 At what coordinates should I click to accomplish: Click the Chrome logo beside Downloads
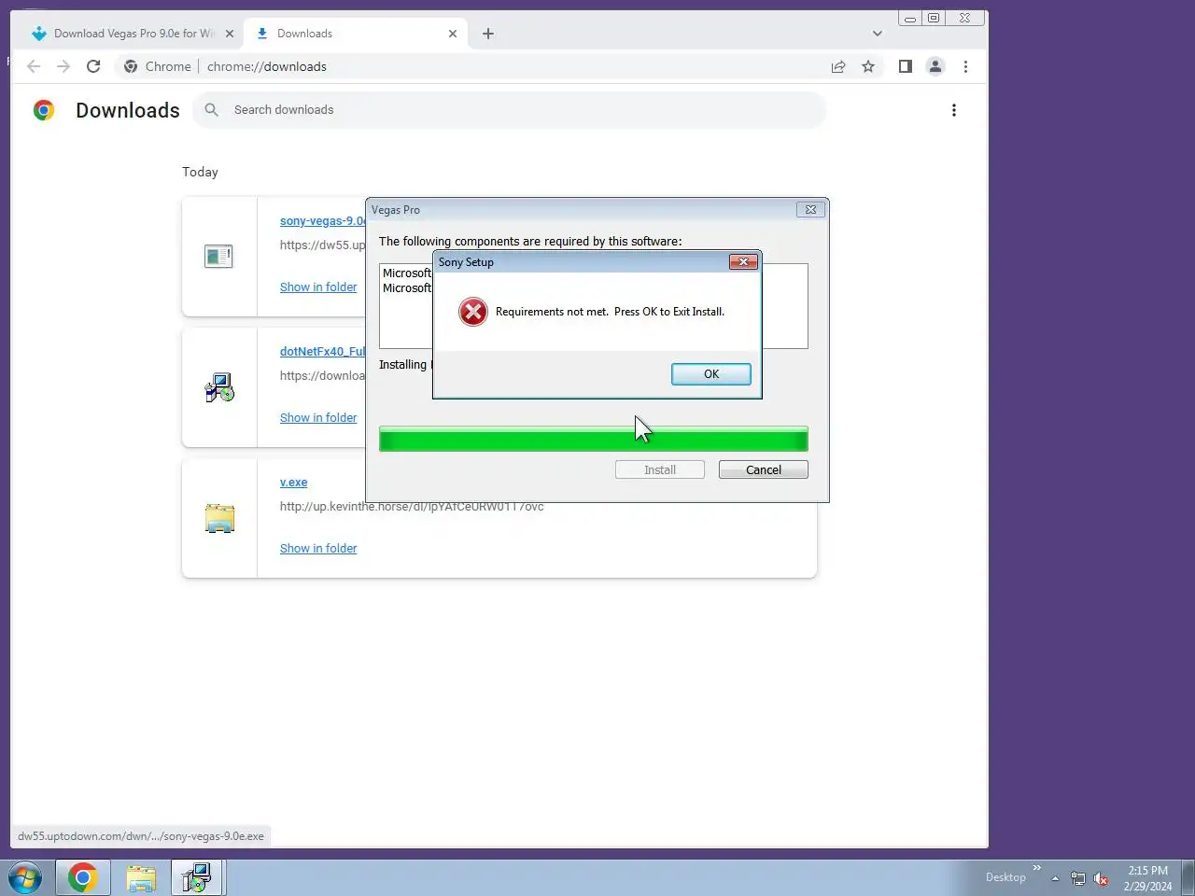tap(44, 110)
